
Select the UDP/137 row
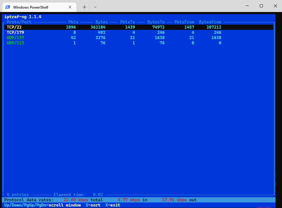pos(139,38)
